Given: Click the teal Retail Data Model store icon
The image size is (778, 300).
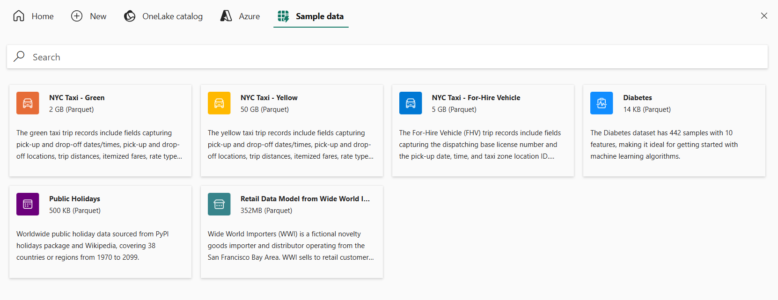Looking at the screenshot, I should coord(219,204).
